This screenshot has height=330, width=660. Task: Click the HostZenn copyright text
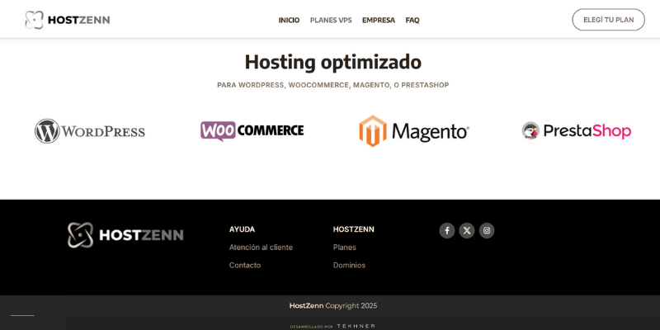pyautogui.click(x=333, y=305)
